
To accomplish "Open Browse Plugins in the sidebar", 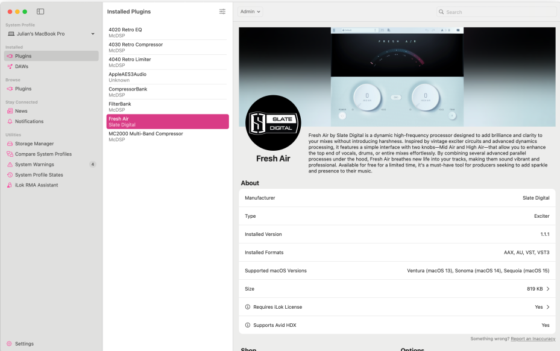I will click(51, 89).
